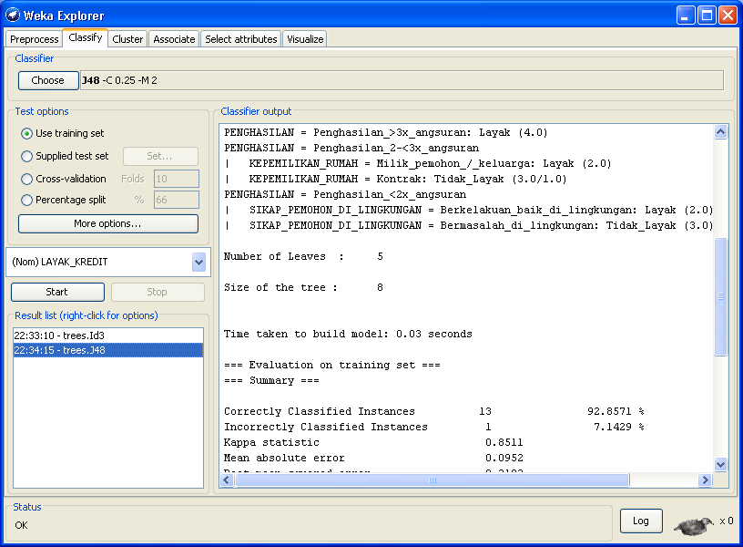Image resolution: width=743 pixels, height=547 pixels.
Task: Click the Mean absolute error line
Action: 373,459
